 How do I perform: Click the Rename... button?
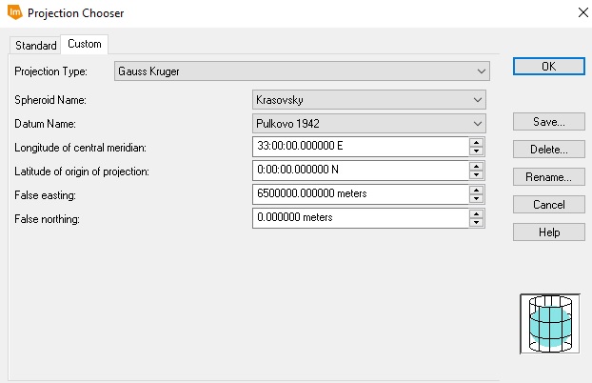click(x=548, y=177)
